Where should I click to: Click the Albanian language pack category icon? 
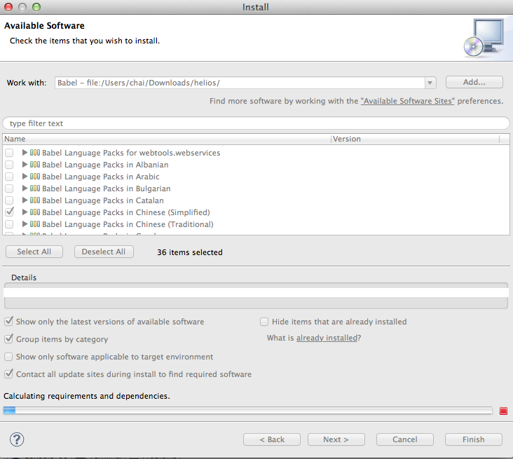[35, 165]
